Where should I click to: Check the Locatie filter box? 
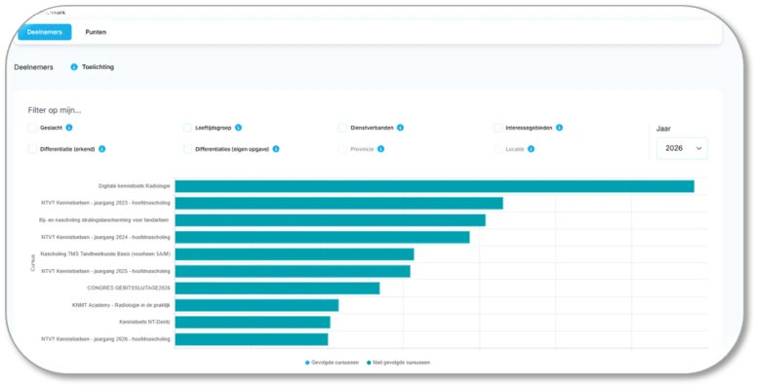tap(498, 149)
